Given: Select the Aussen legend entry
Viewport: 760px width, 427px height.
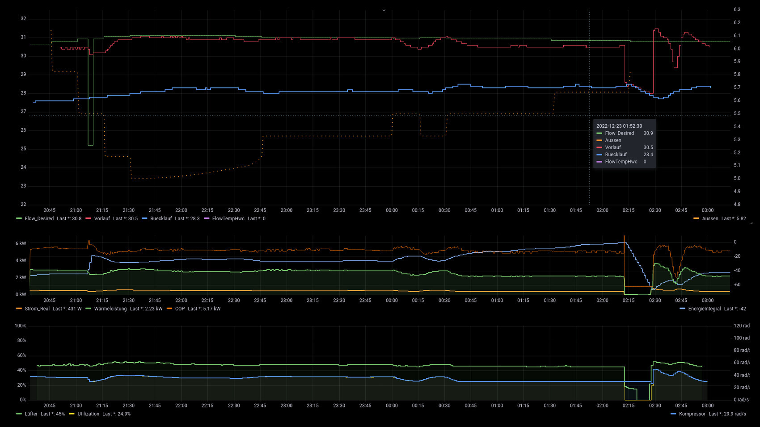Looking at the screenshot, I should pos(710,219).
